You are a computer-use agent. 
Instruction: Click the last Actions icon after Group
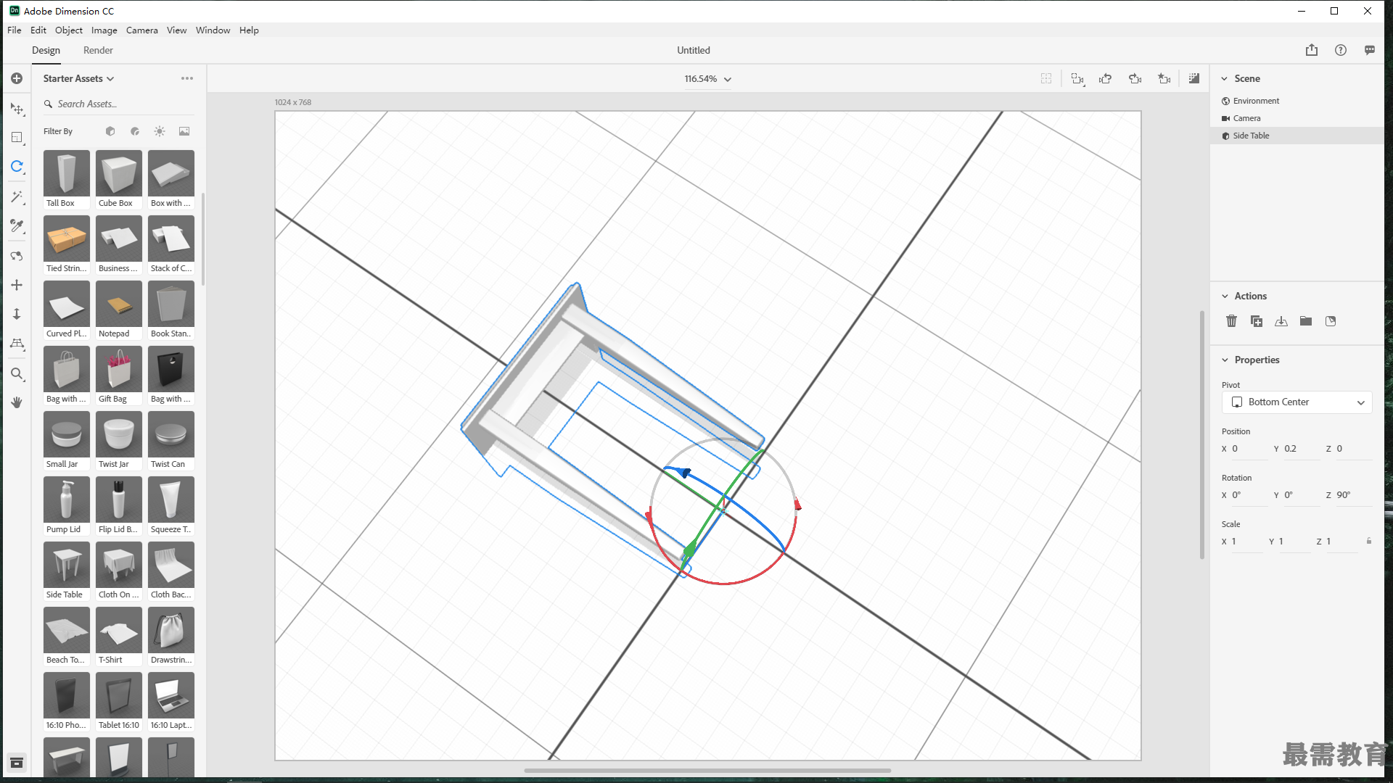click(x=1331, y=321)
